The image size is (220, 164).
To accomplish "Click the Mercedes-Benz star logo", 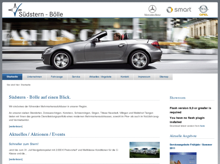I will 153,11.
